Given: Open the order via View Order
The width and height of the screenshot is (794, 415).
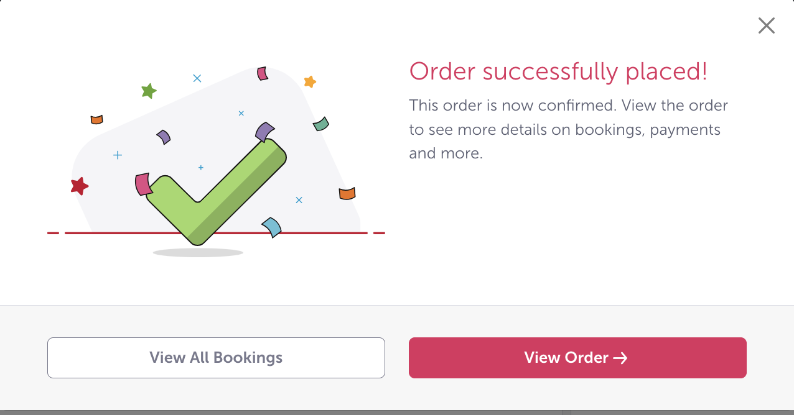Looking at the screenshot, I should (x=577, y=358).
